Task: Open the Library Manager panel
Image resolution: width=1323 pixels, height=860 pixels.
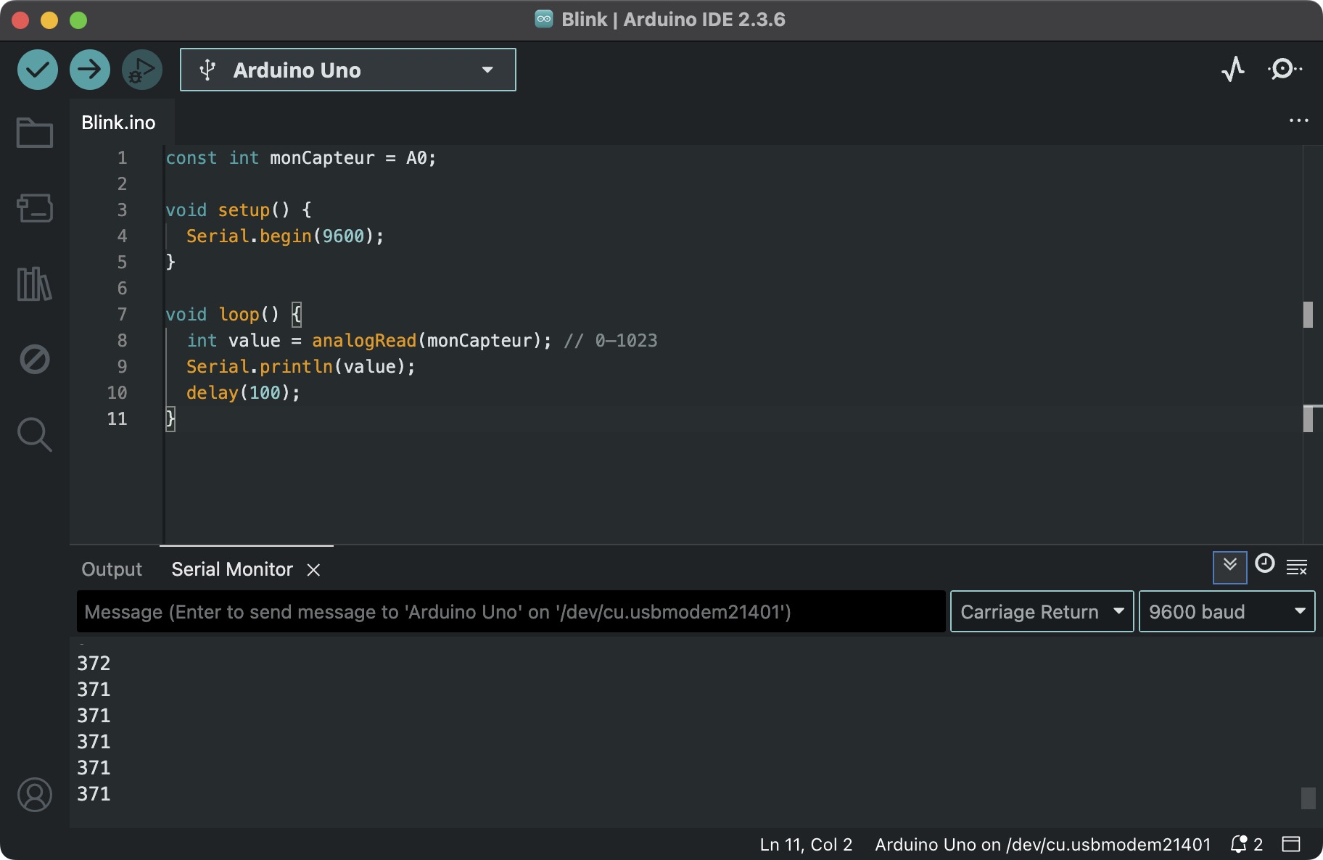Action: [x=34, y=284]
